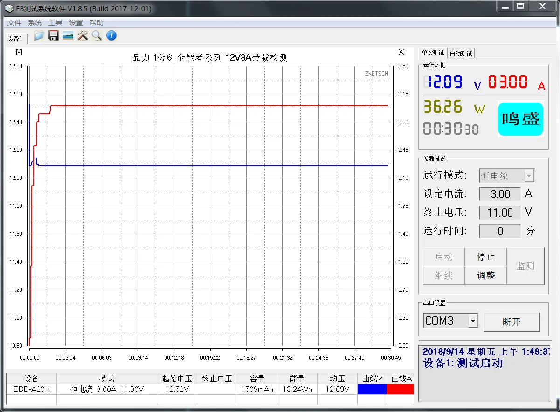This screenshot has width=560, height=412.
Task: Select the 设备1 tab
Action: pyautogui.click(x=15, y=38)
